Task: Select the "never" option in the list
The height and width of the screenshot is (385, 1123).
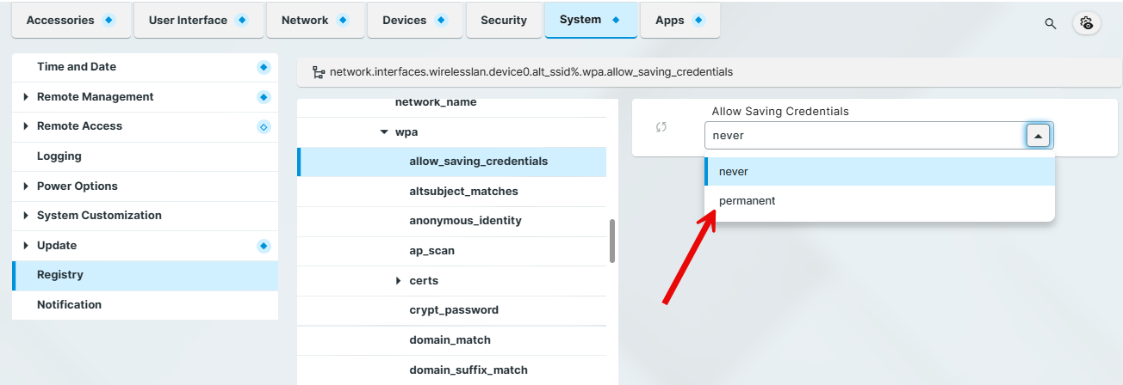Action: pyautogui.click(x=734, y=172)
